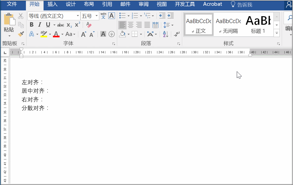This screenshot has height=185, width=293.
Task: Set distributed alignment
Action: click(155, 25)
